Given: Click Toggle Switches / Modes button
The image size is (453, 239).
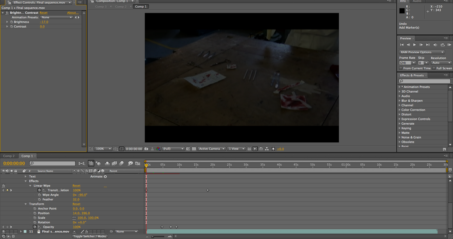Looking at the screenshot, I should [90, 236].
